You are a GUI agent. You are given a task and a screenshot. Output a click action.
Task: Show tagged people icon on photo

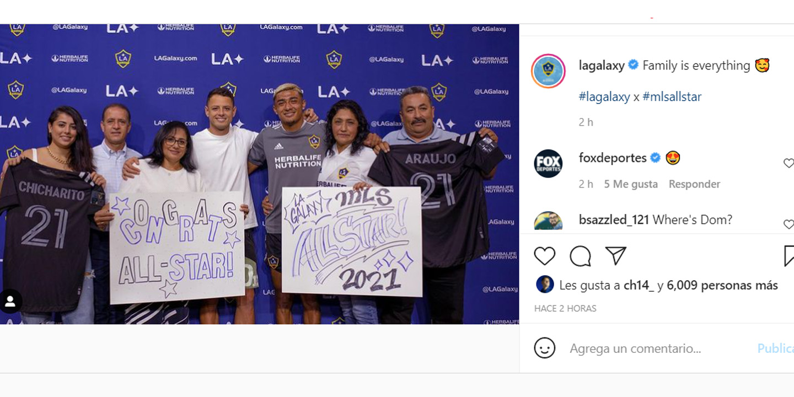click(x=10, y=301)
